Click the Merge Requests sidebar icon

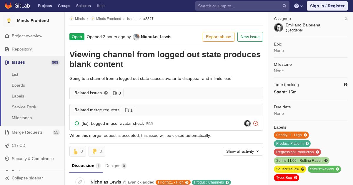coord(7,132)
